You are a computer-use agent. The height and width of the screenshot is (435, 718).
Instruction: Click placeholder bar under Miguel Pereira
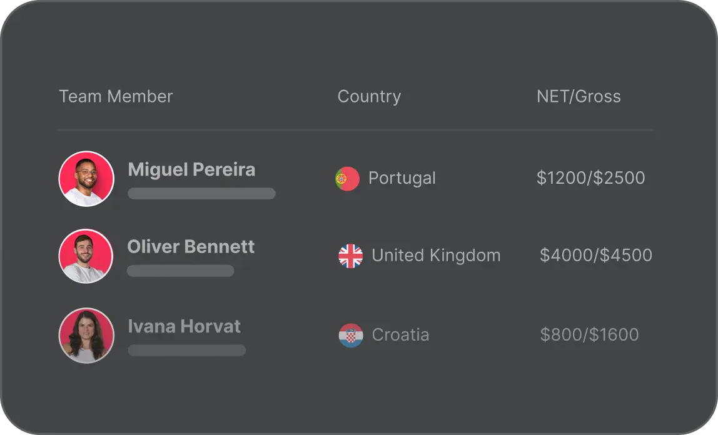(x=201, y=194)
